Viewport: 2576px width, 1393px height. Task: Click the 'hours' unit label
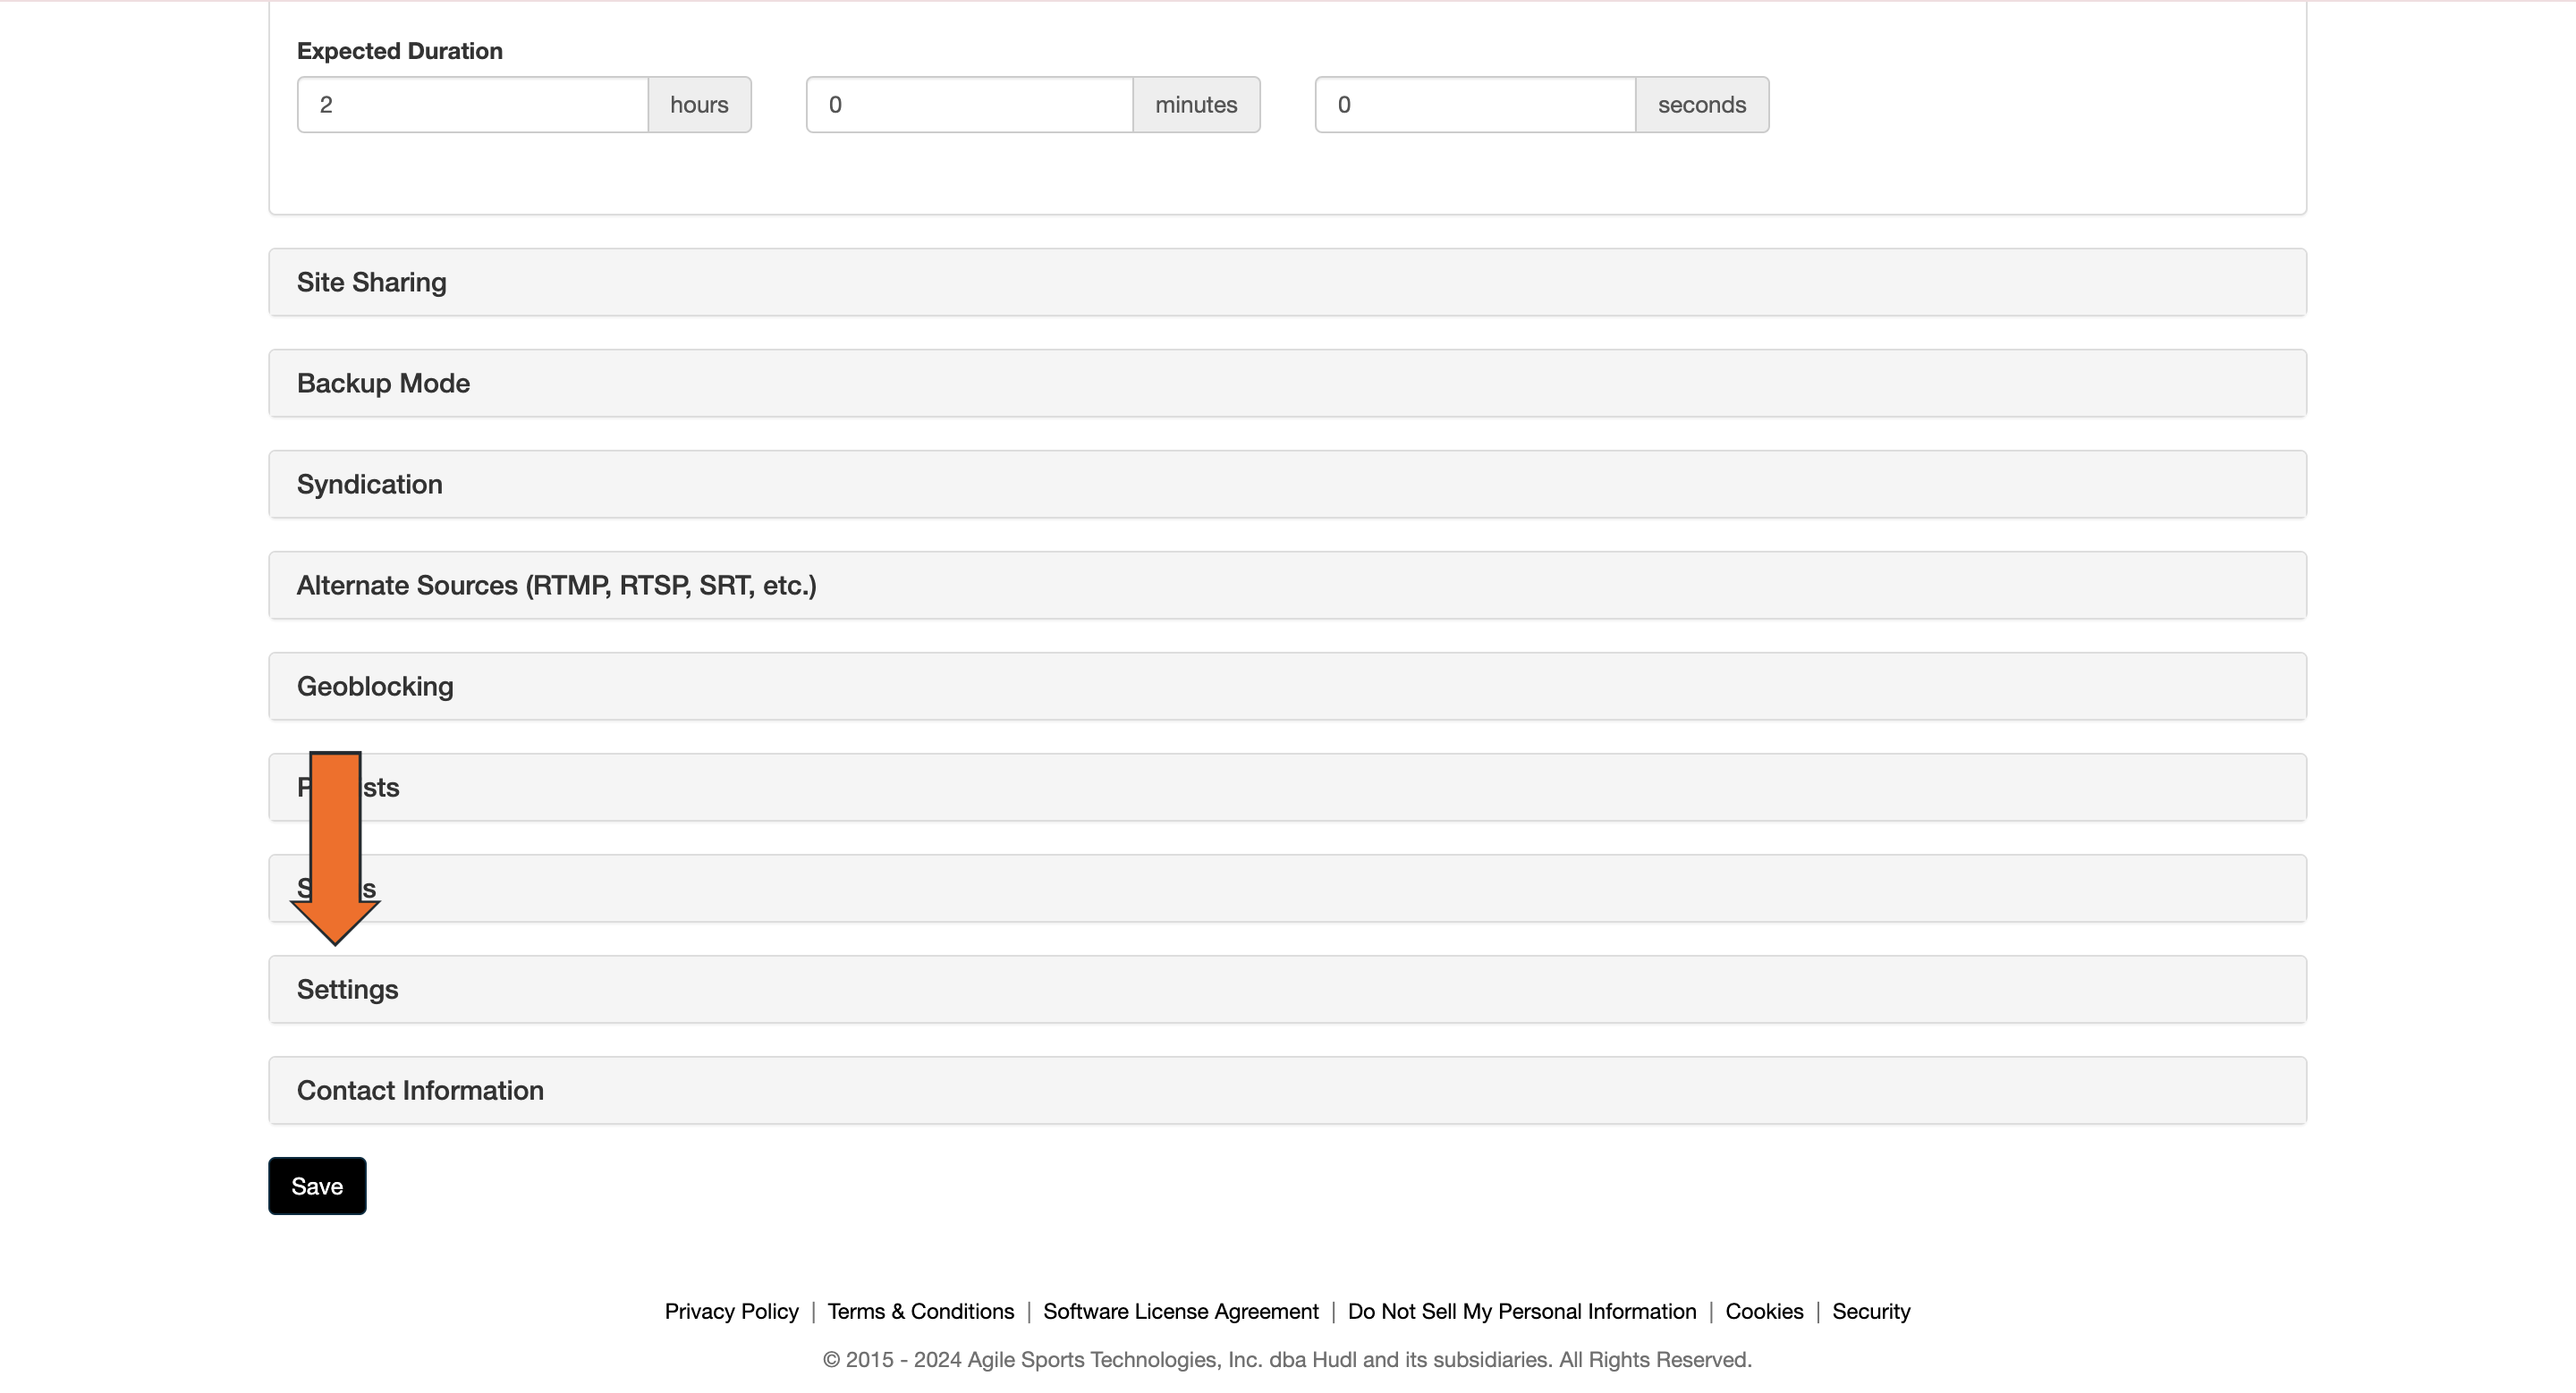(x=699, y=104)
